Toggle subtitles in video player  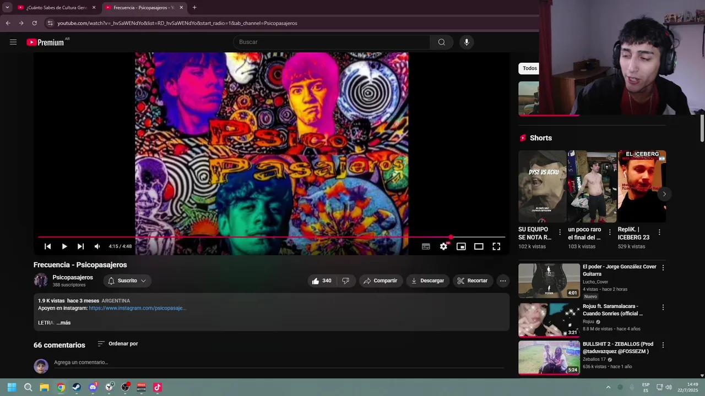[x=426, y=246]
